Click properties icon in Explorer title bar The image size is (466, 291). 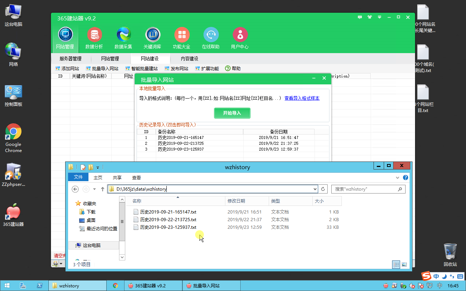pos(83,167)
